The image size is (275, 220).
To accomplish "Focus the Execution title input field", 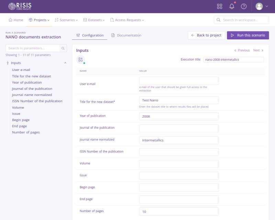I will 233,60.
